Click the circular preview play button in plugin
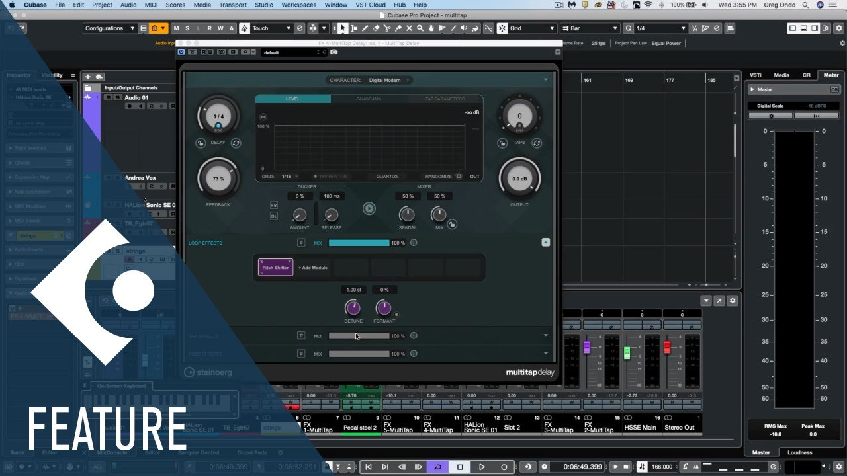 369,209
